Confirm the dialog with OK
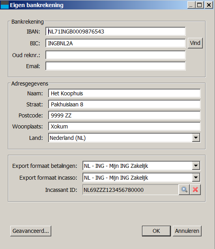215x249 pixels. [x=156, y=231]
